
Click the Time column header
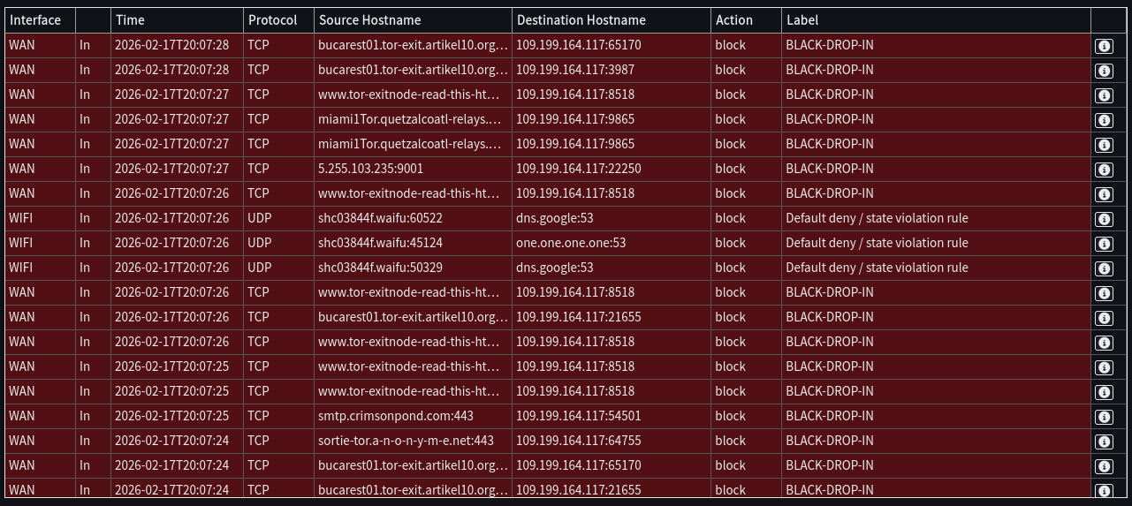(130, 20)
